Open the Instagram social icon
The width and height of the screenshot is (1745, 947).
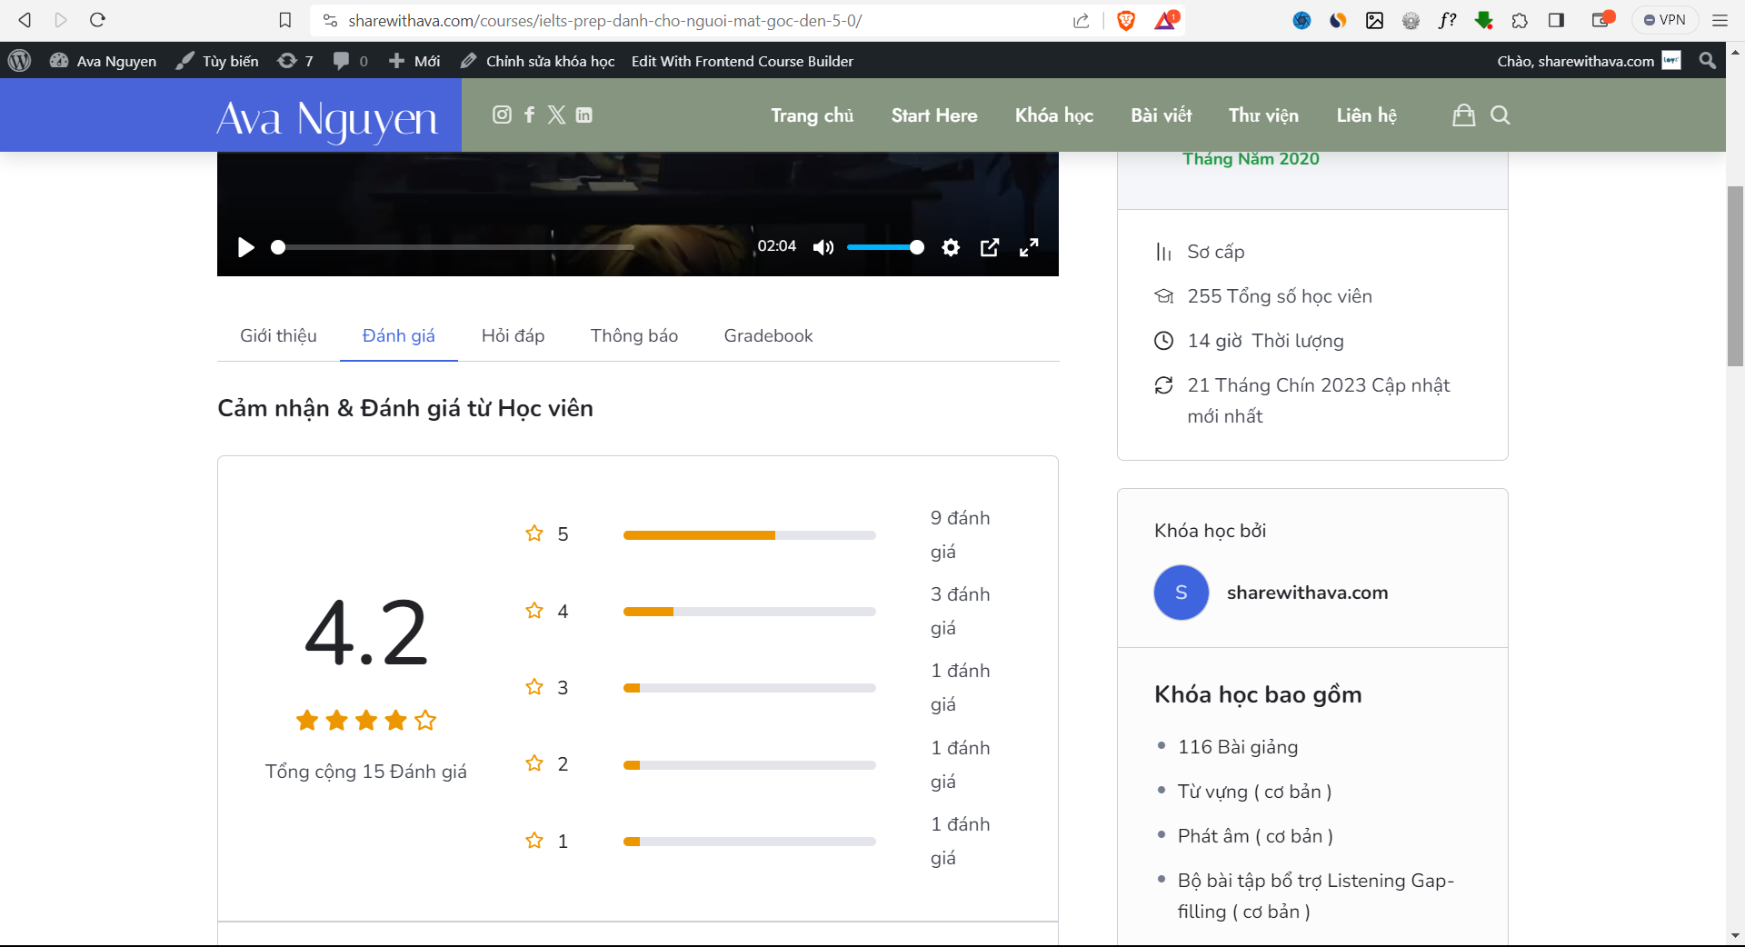coord(502,115)
